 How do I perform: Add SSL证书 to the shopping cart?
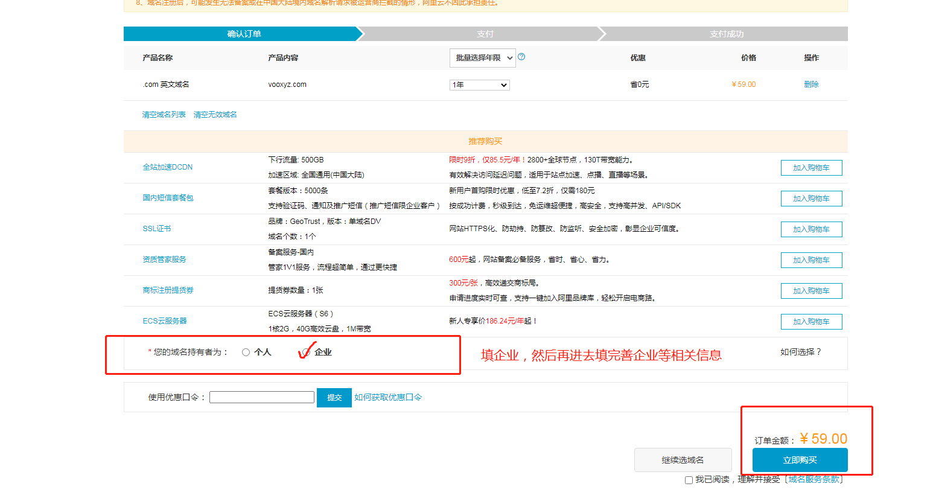point(811,229)
